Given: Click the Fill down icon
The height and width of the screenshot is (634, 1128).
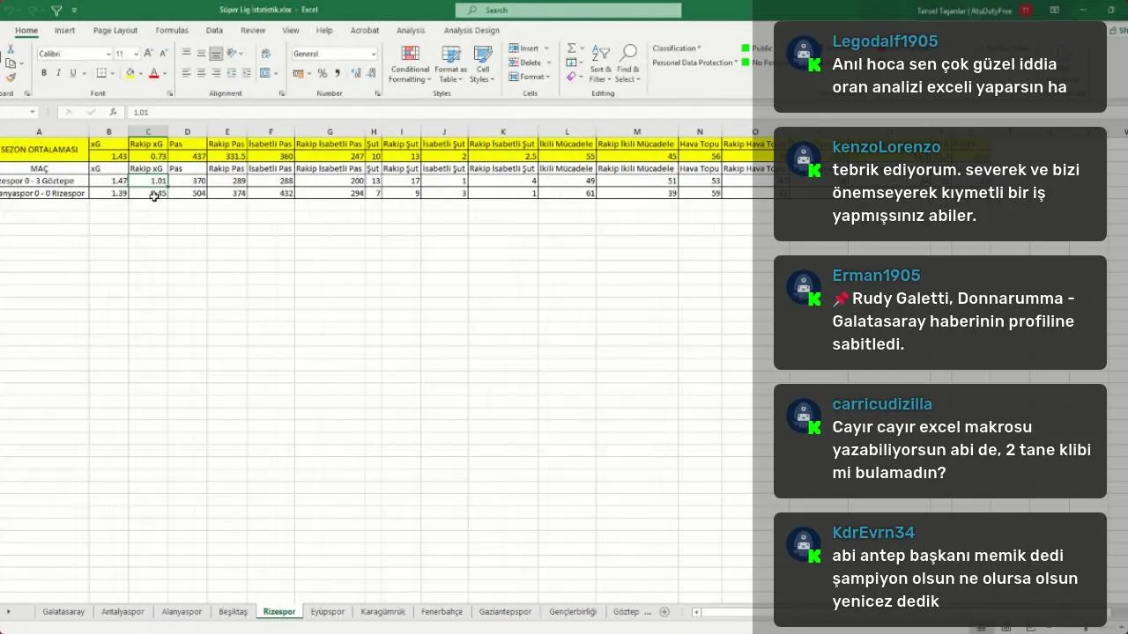Looking at the screenshot, I should click(571, 63).
